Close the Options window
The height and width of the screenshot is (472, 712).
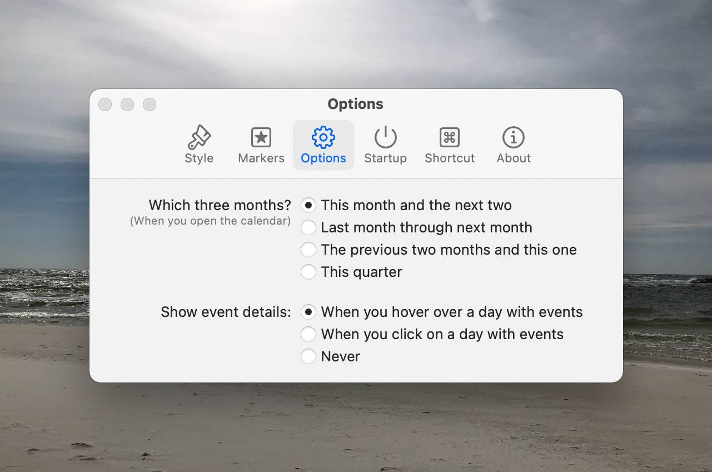(x=105, y=105)
